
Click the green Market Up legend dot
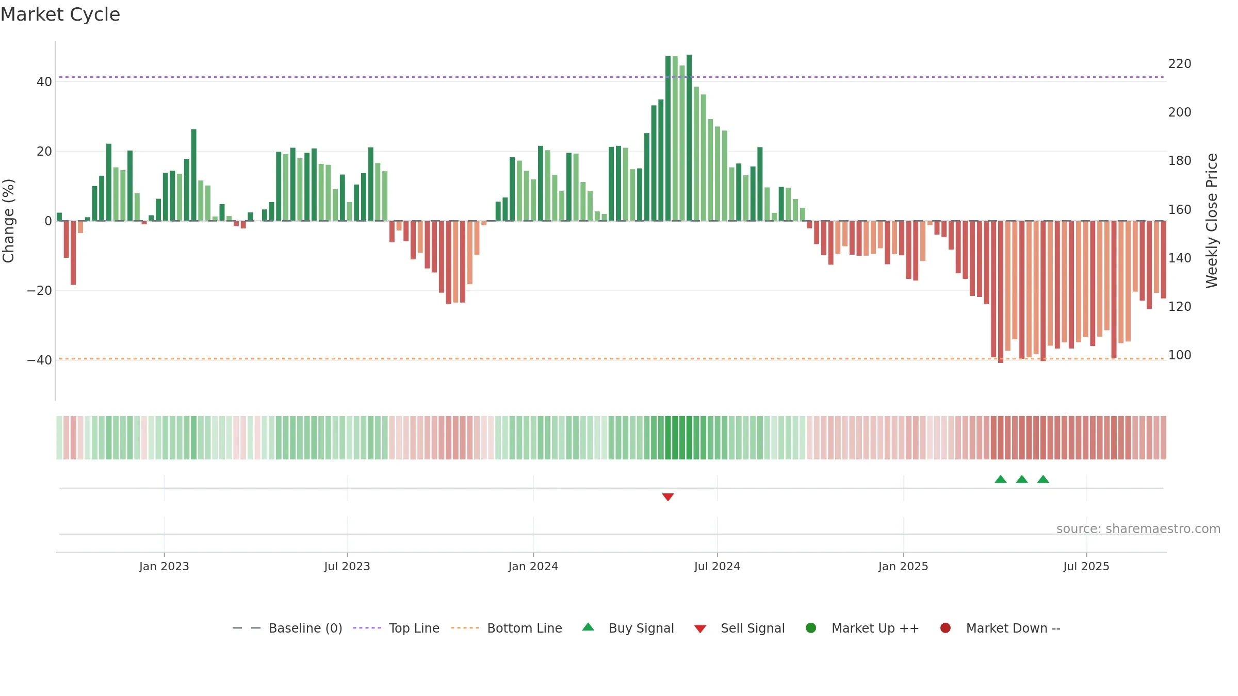pos(811,628)
